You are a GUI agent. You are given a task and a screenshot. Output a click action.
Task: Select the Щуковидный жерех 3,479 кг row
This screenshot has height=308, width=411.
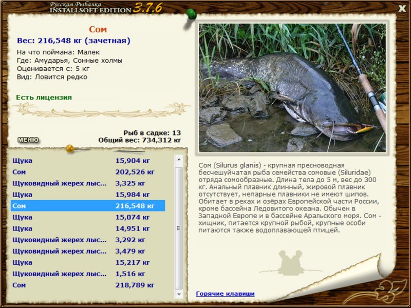pos(88,251)
